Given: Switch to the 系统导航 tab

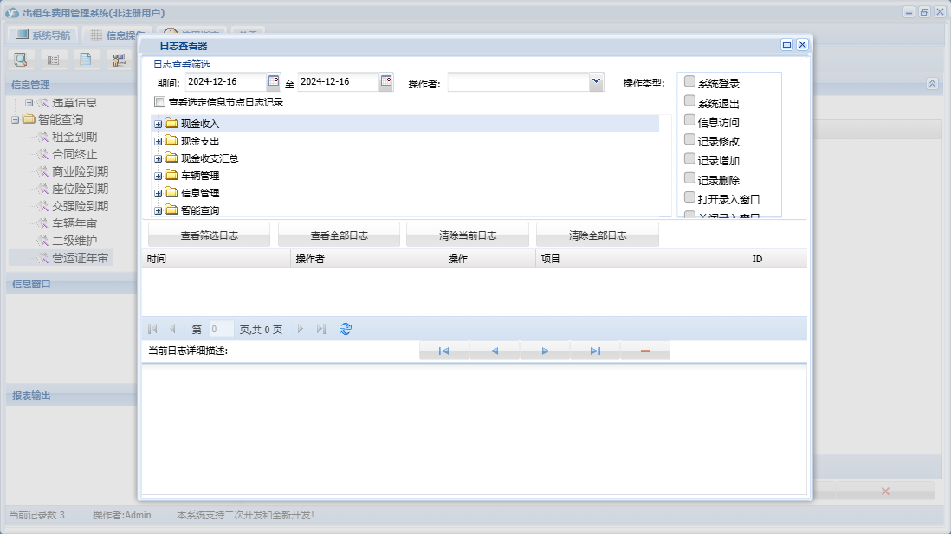Looking at the screenshot, I should tap(43, 35).
